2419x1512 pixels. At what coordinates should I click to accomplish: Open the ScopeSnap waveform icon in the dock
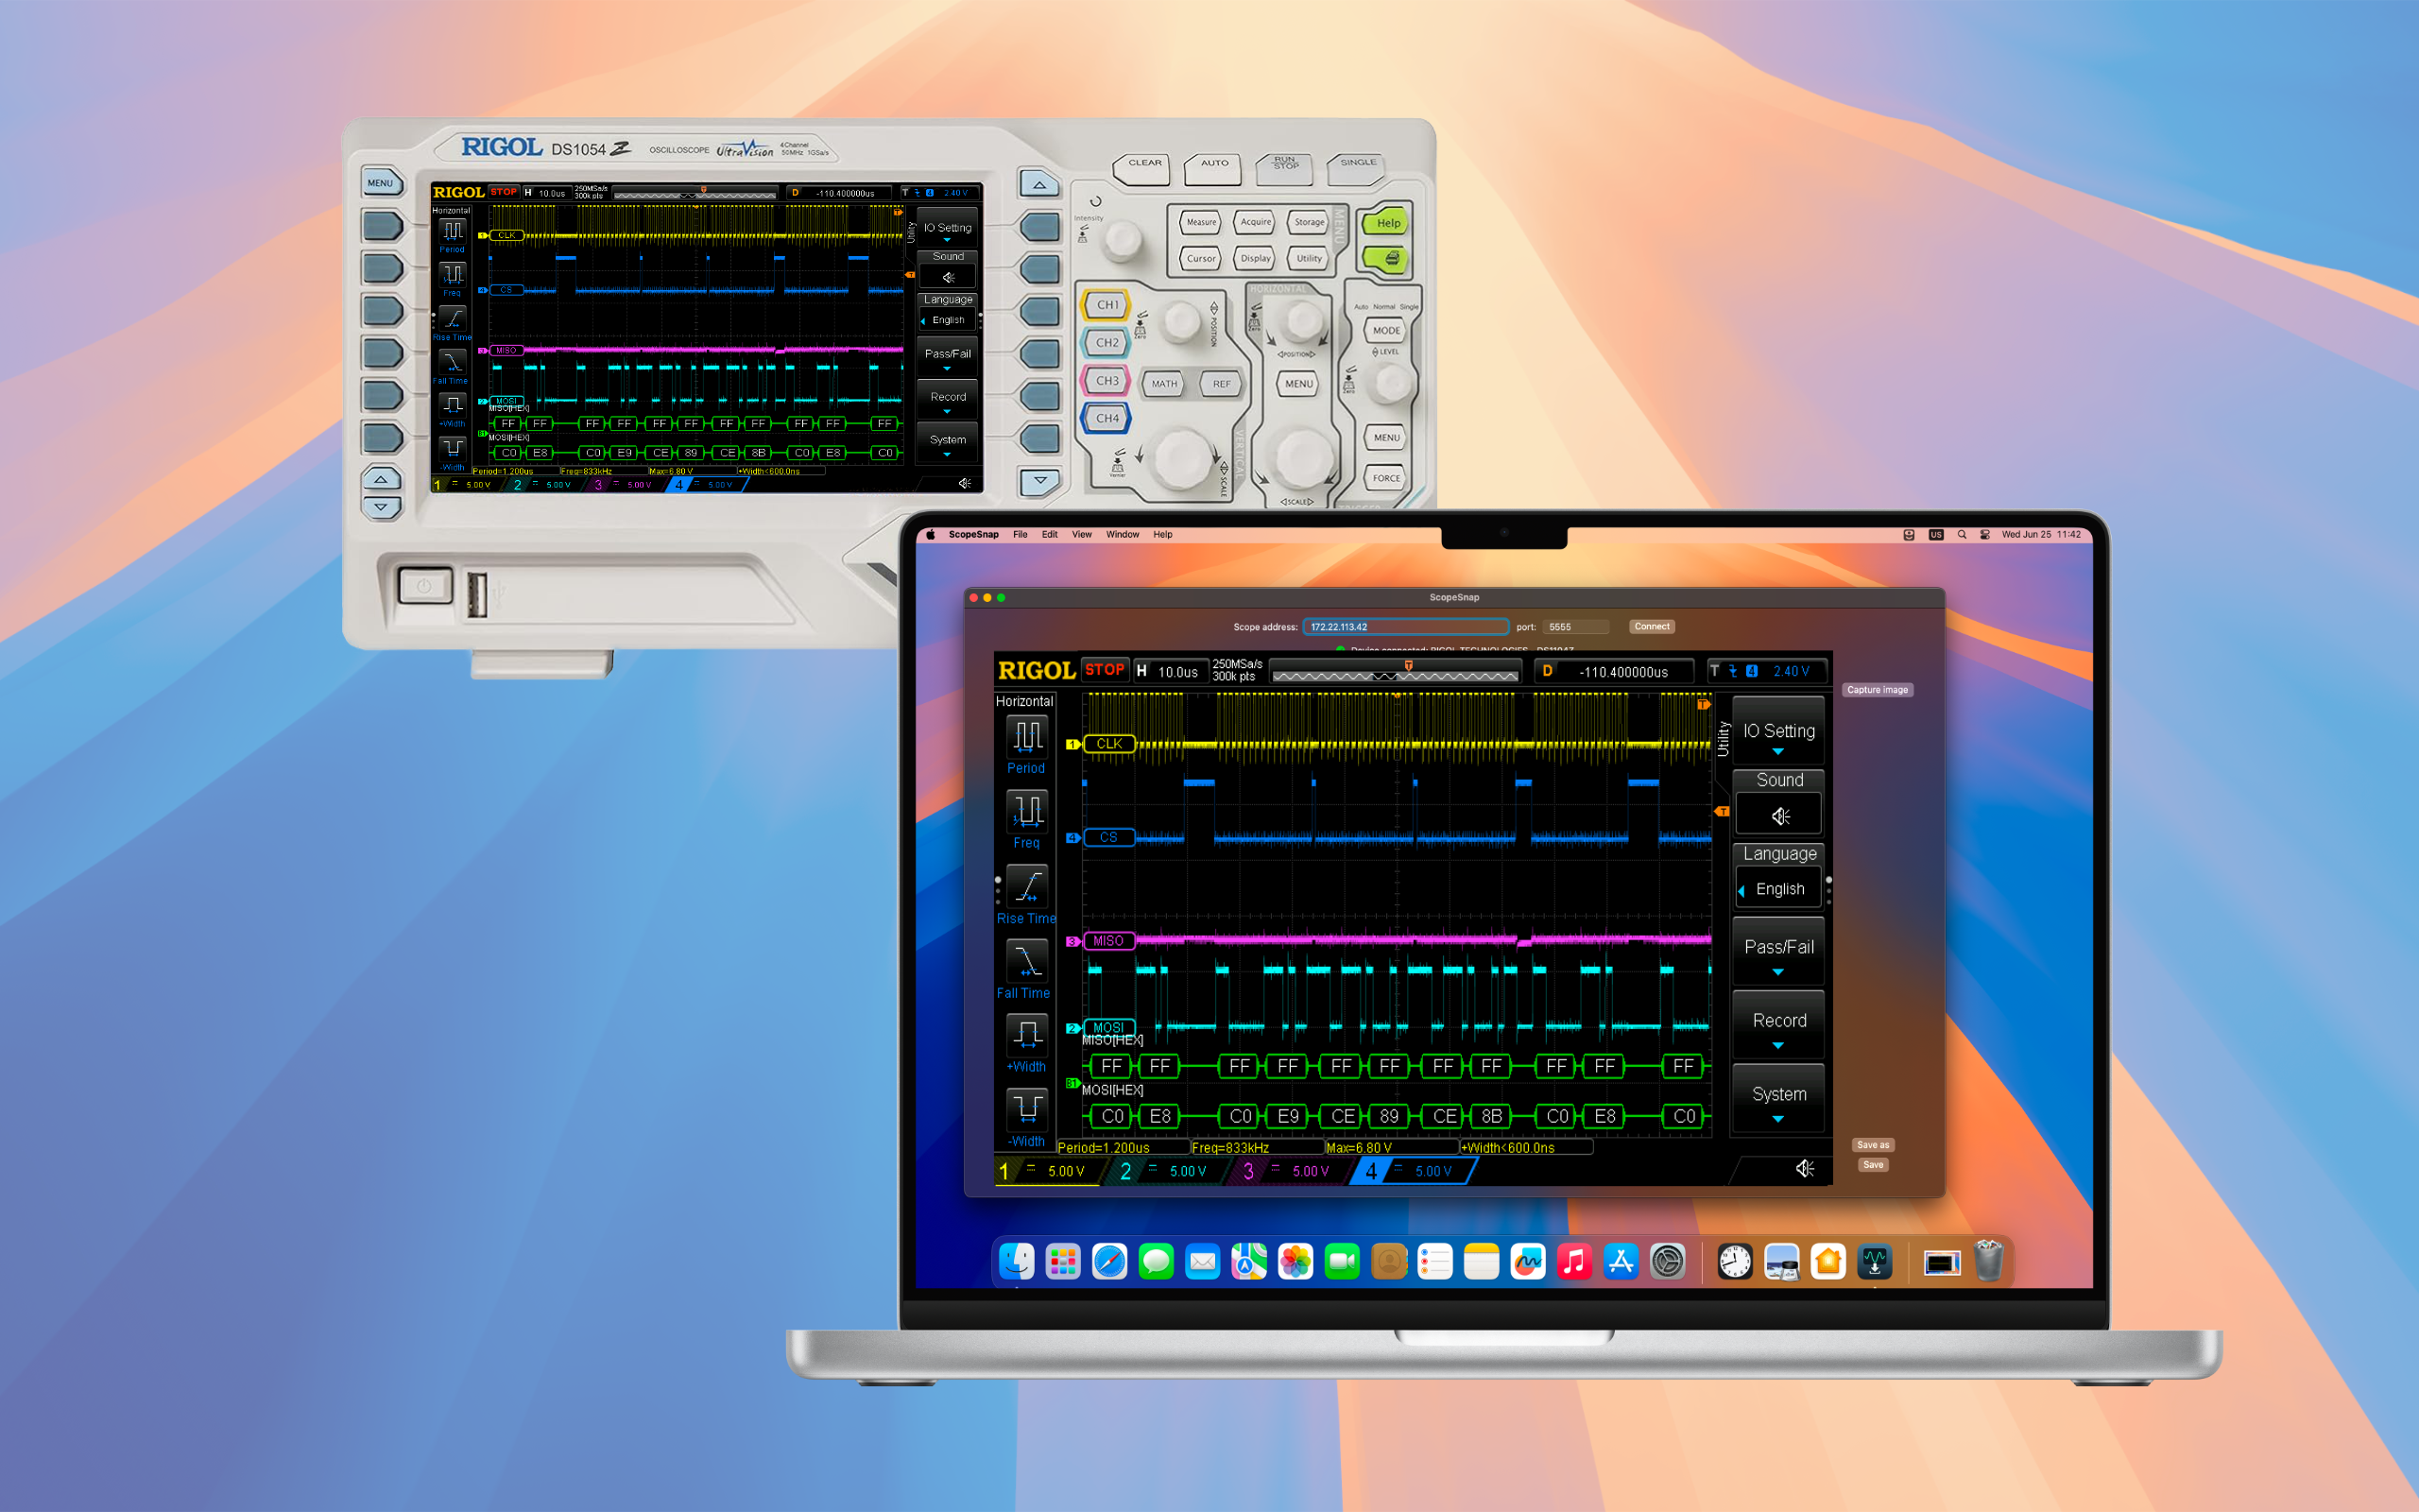(1874, 1262)
